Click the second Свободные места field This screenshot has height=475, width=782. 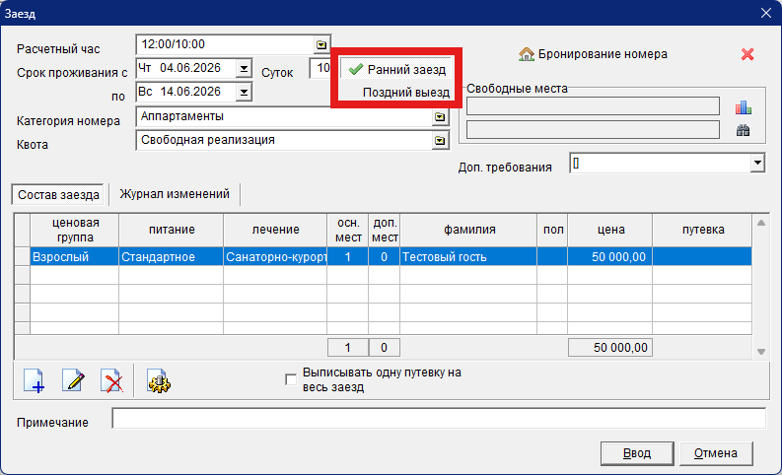coord(593,130)
